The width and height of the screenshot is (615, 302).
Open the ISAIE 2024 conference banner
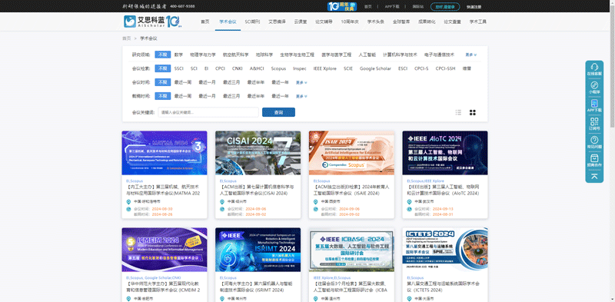tap(351, 153)
